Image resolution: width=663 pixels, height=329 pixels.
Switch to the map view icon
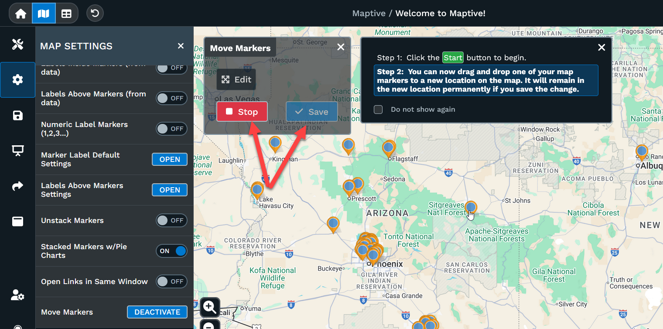click(x=44, y=13)
